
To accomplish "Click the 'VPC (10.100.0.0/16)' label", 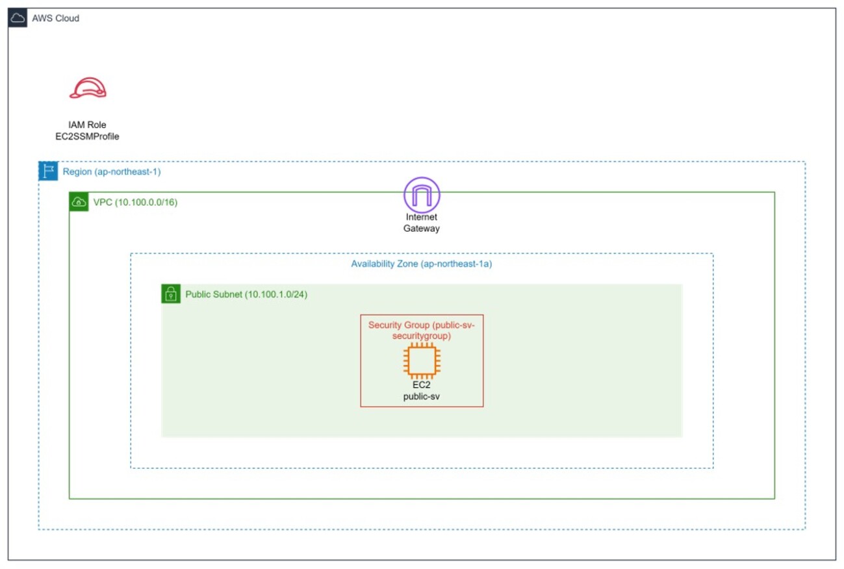I will pos(135,202).
